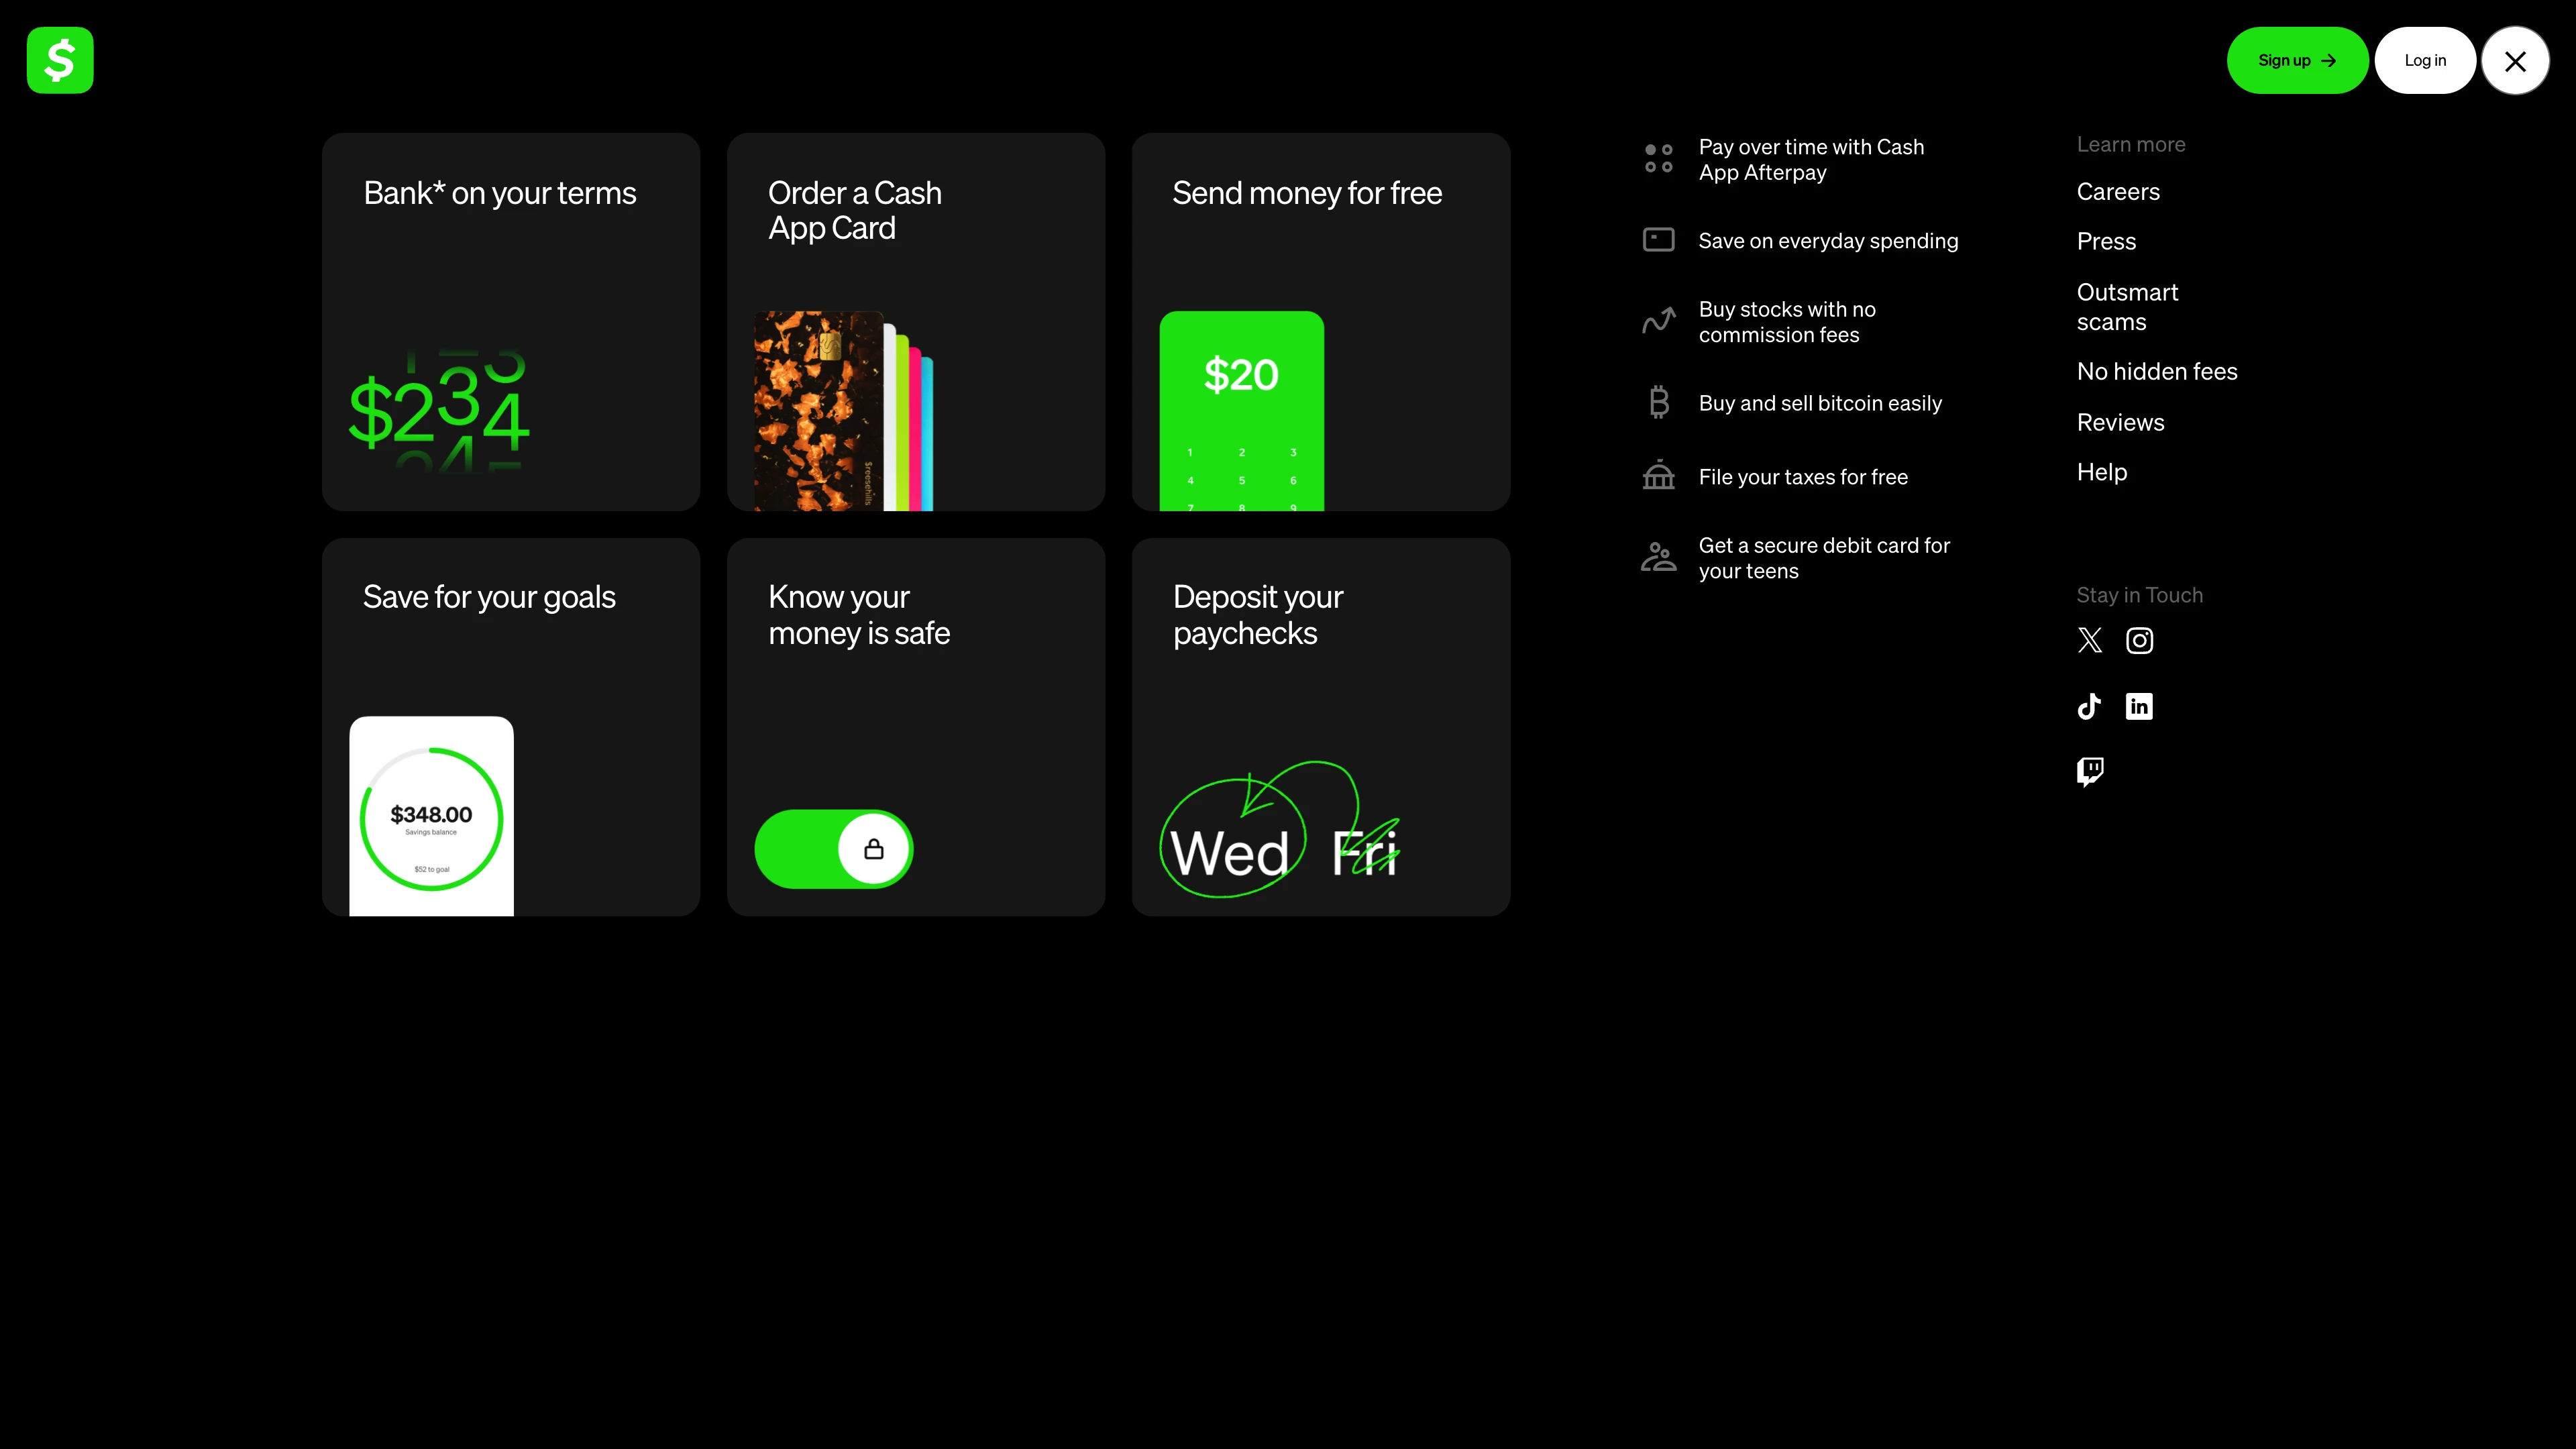
Task: Click the stocks chart arrow icon
Action: [1658, 321]
